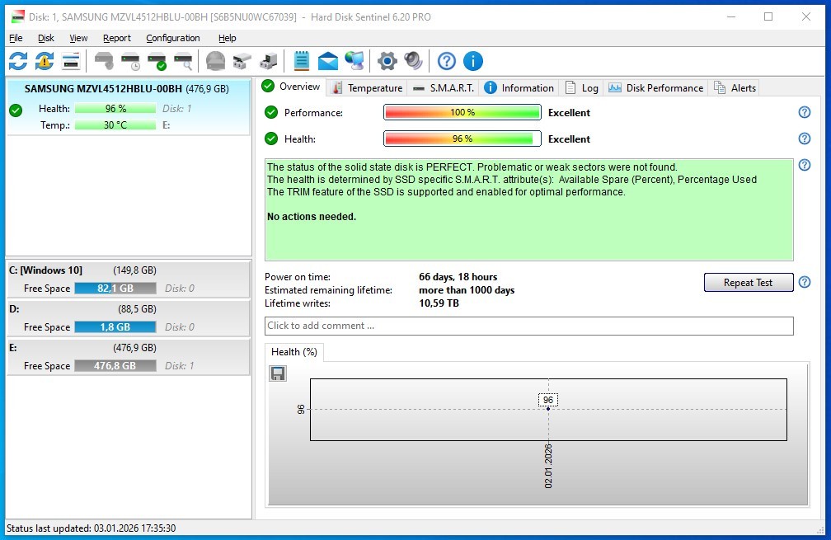831x540 pixels.
Task: Click the '10,59 TB' lifetime writes value
Action: [x=439, y=303]
